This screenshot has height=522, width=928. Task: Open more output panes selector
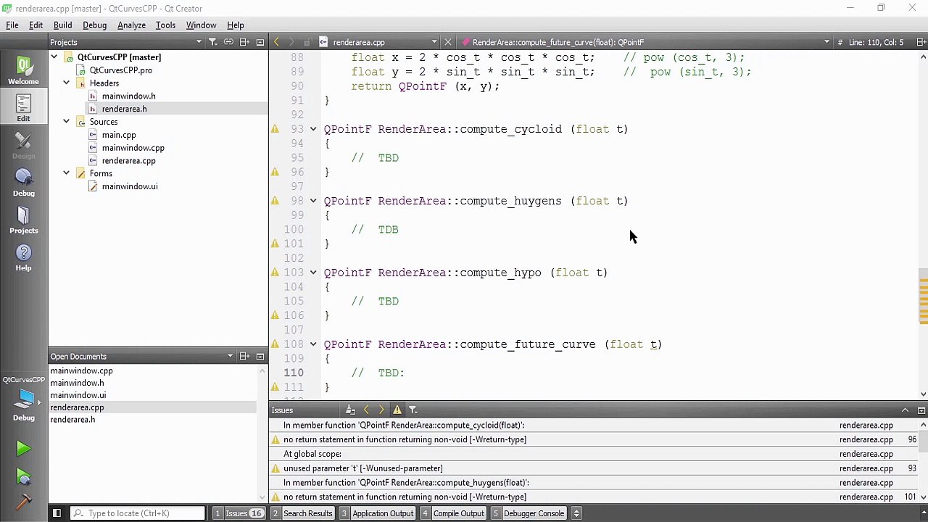(x=576, y=513)
